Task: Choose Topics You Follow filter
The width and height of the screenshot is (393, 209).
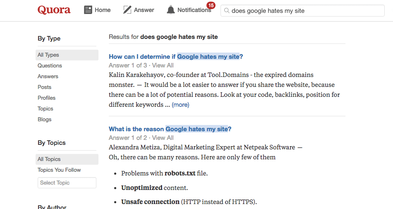Action: [59, 170]
